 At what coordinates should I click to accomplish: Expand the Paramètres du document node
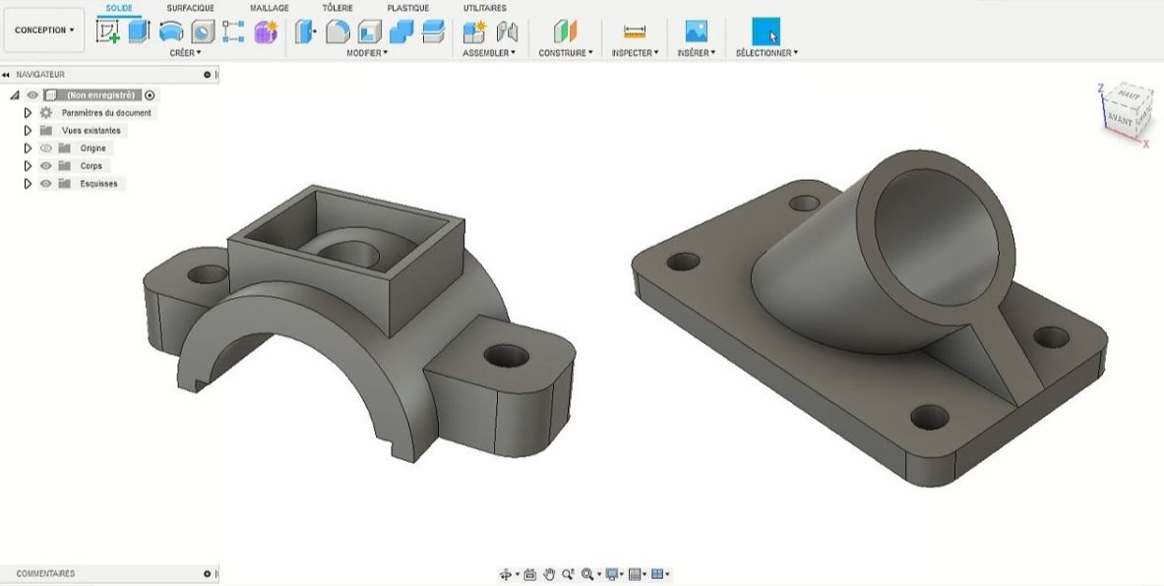[28, 113]
